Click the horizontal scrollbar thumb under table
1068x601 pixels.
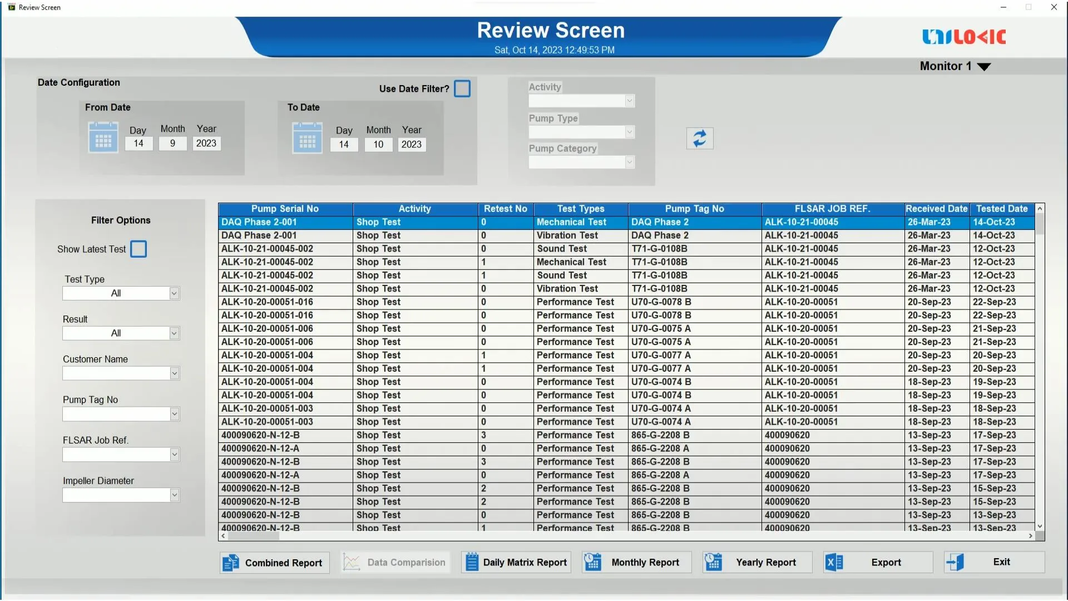point(254,536)
